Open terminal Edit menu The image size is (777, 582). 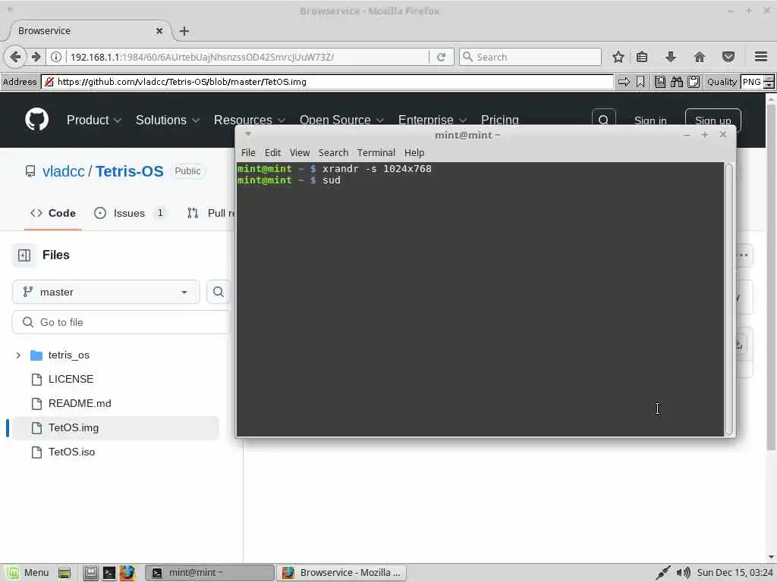coord(272,152)
